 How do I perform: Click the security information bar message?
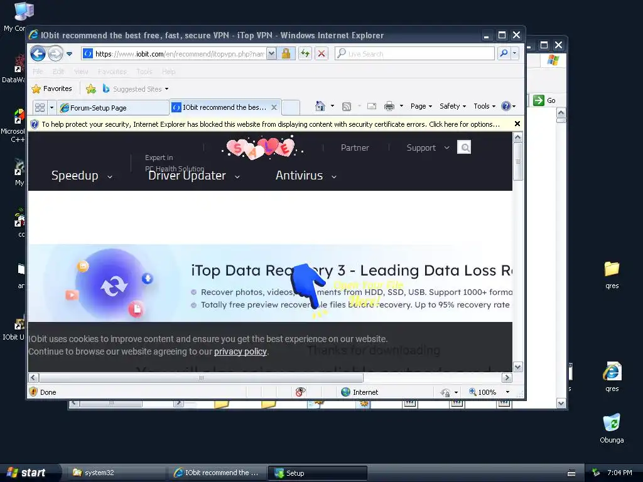coord(271,124)
